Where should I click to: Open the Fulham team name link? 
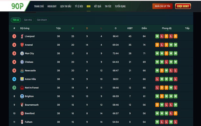pos(29,122)
